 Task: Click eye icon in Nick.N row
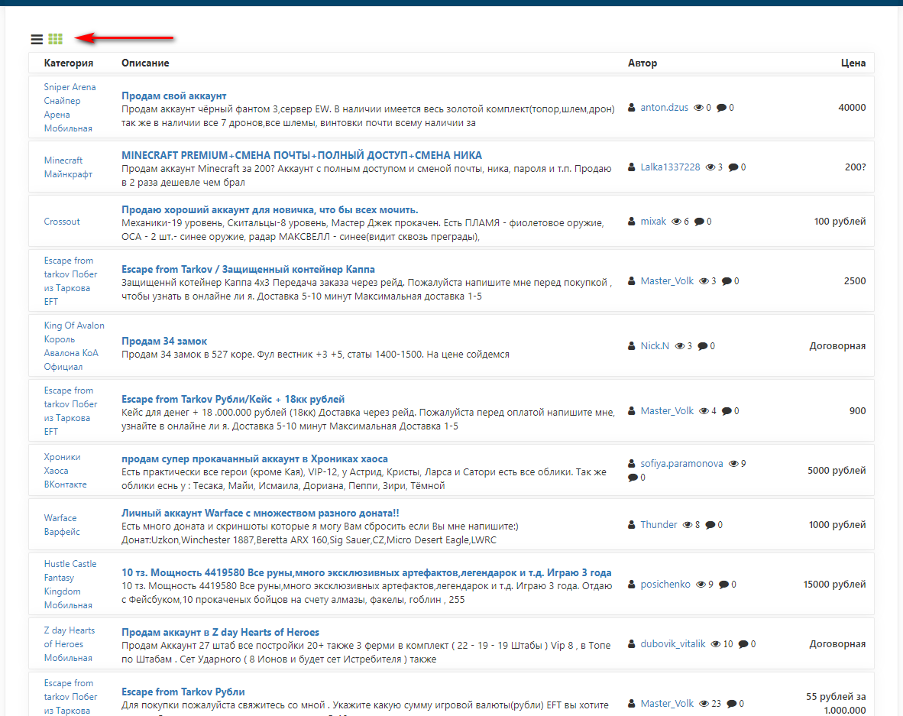click(680, 345)
